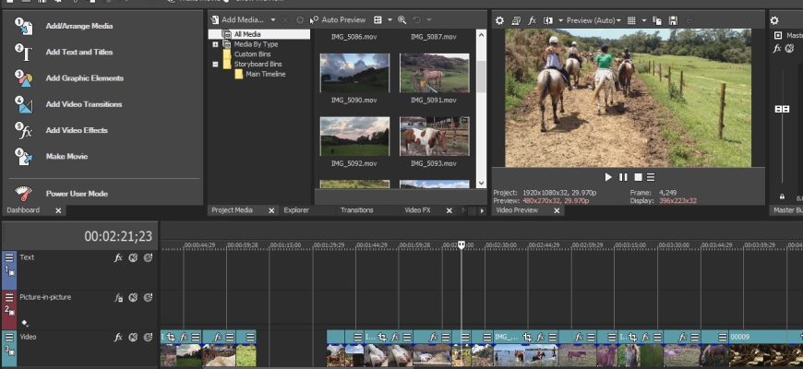Select the Custom Bins folder
This screenshot has width=803, height=369.
(253, 54)
